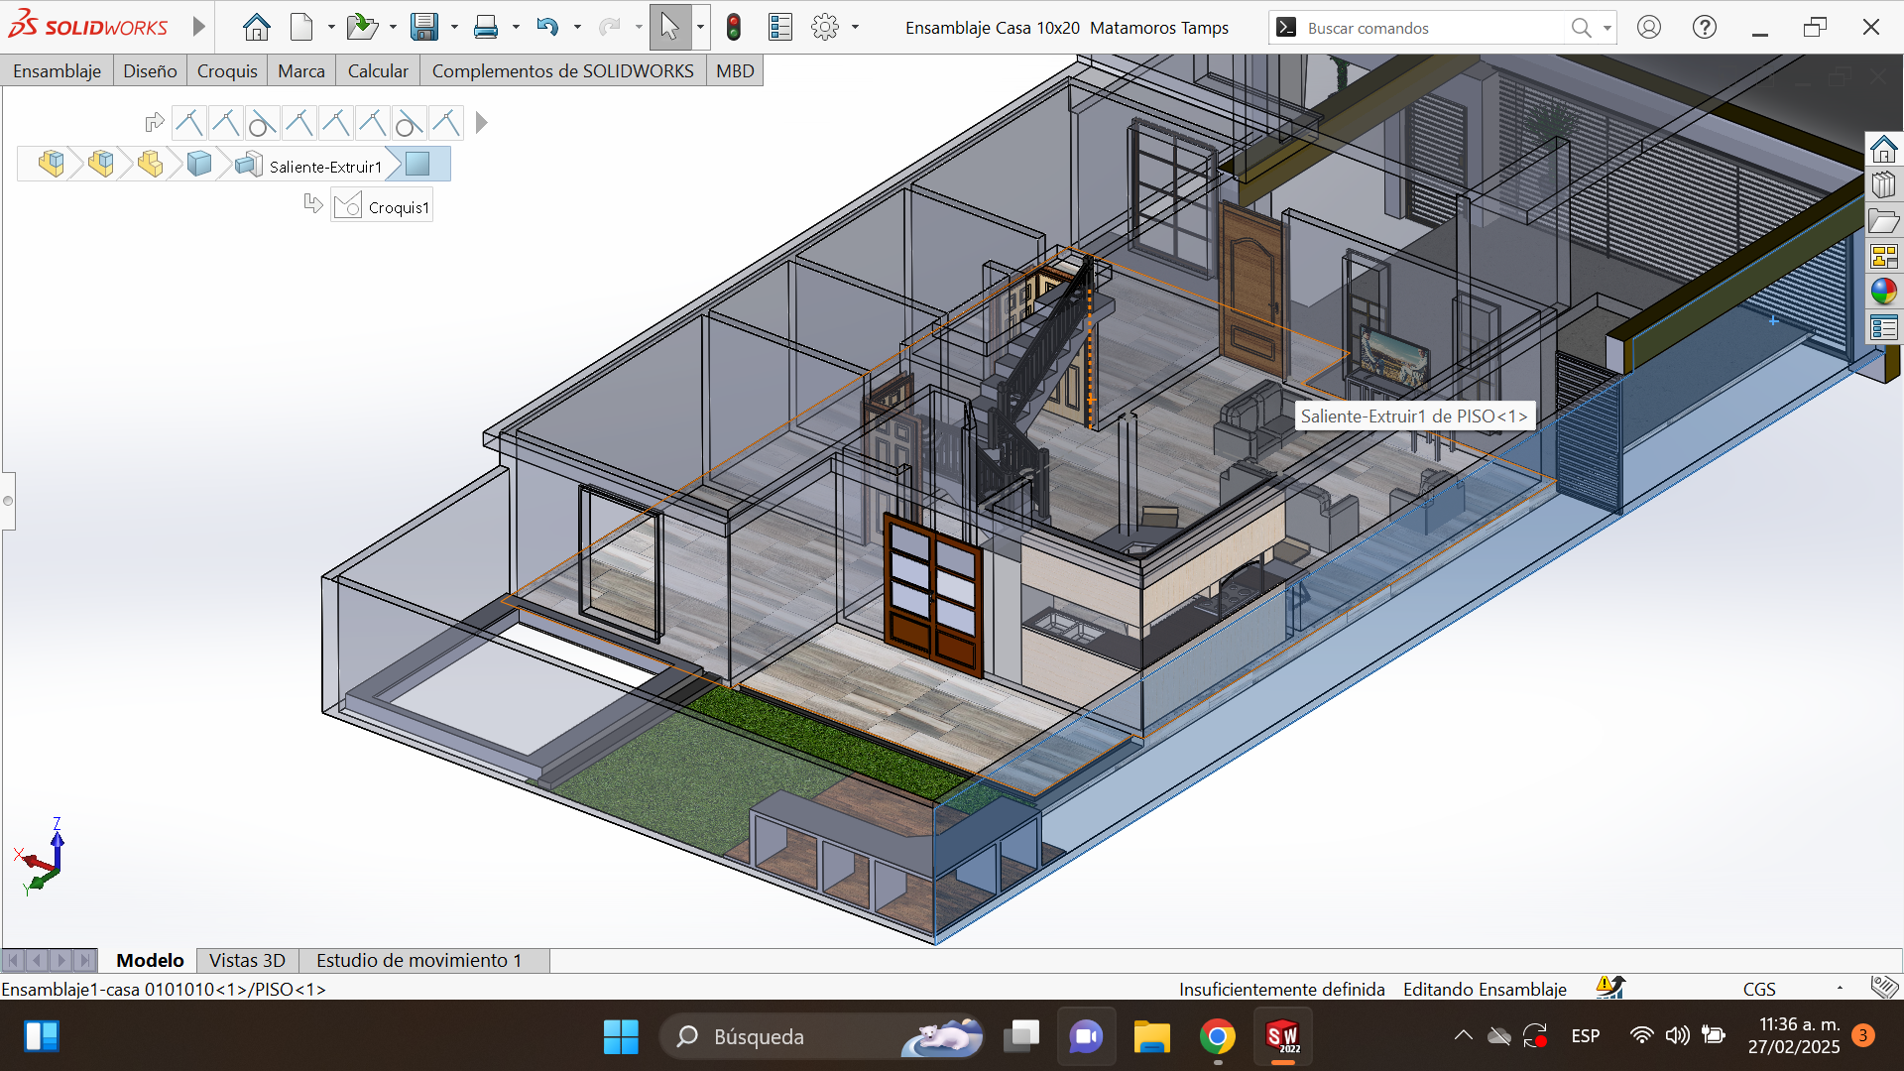Click the Open document folder icon

click(x=362, y=28)
